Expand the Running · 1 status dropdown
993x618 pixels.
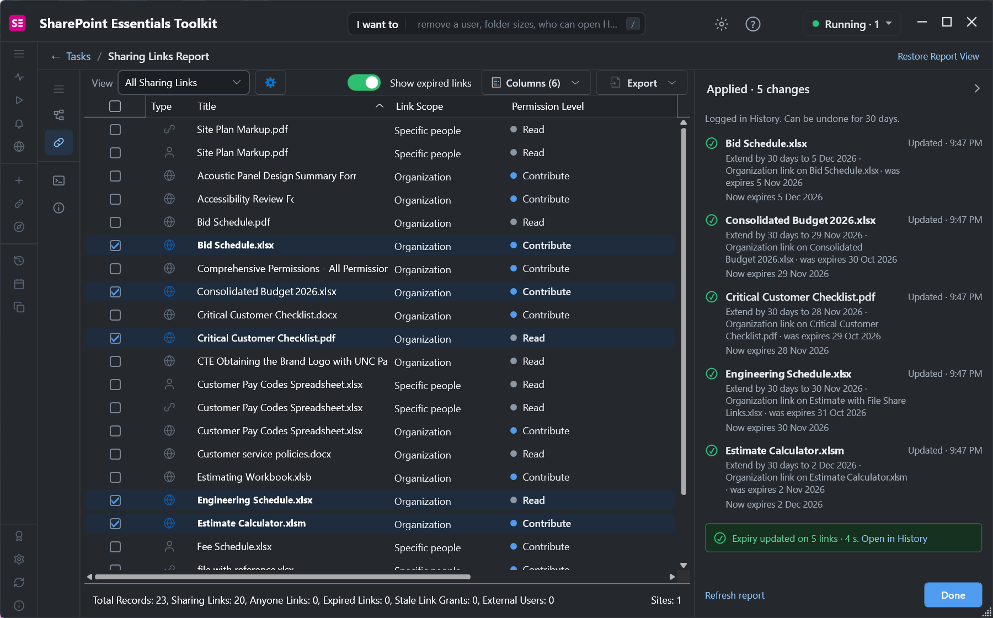[x=852, y=24]
